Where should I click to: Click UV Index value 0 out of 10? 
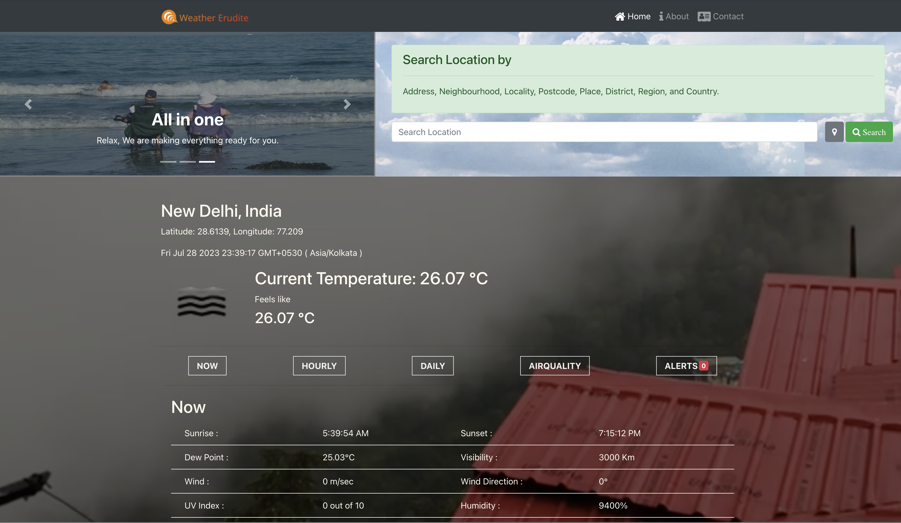coord(343,506)
